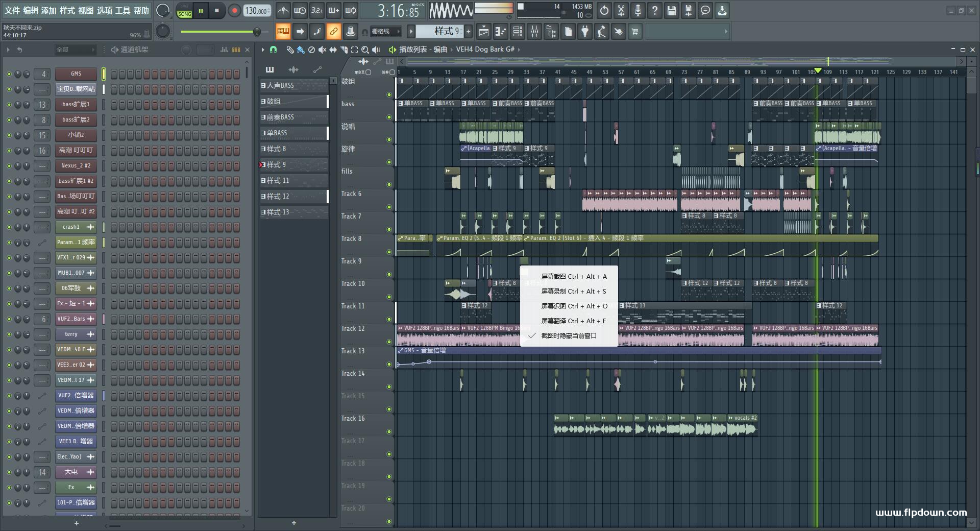This screenshot has height=531, width=980.
Task: Open the 添加 menu
Action: coord(48,10)
